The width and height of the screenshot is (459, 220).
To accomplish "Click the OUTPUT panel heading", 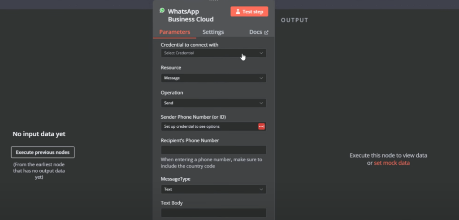I will pos(294,20).
